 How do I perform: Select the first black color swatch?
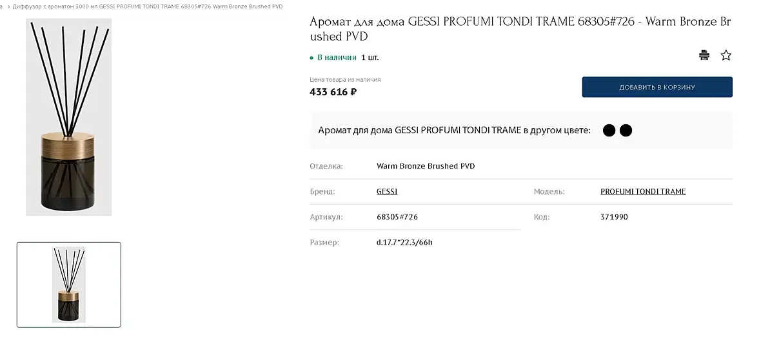click(609, 131)
